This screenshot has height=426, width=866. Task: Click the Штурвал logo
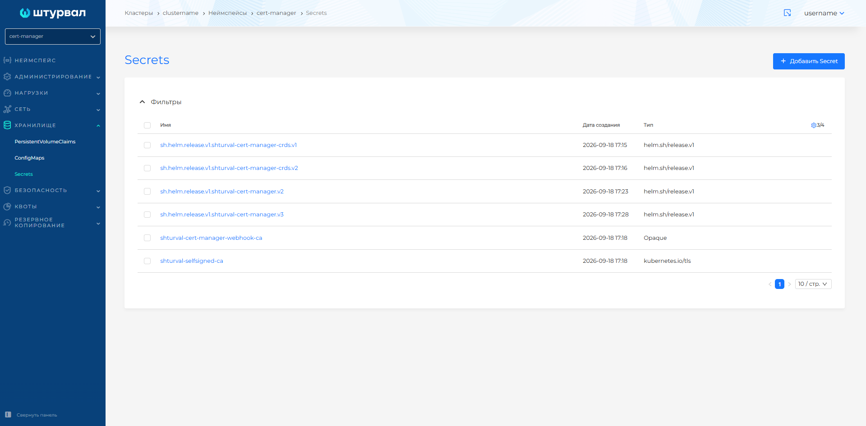click(x=53, y=13)
